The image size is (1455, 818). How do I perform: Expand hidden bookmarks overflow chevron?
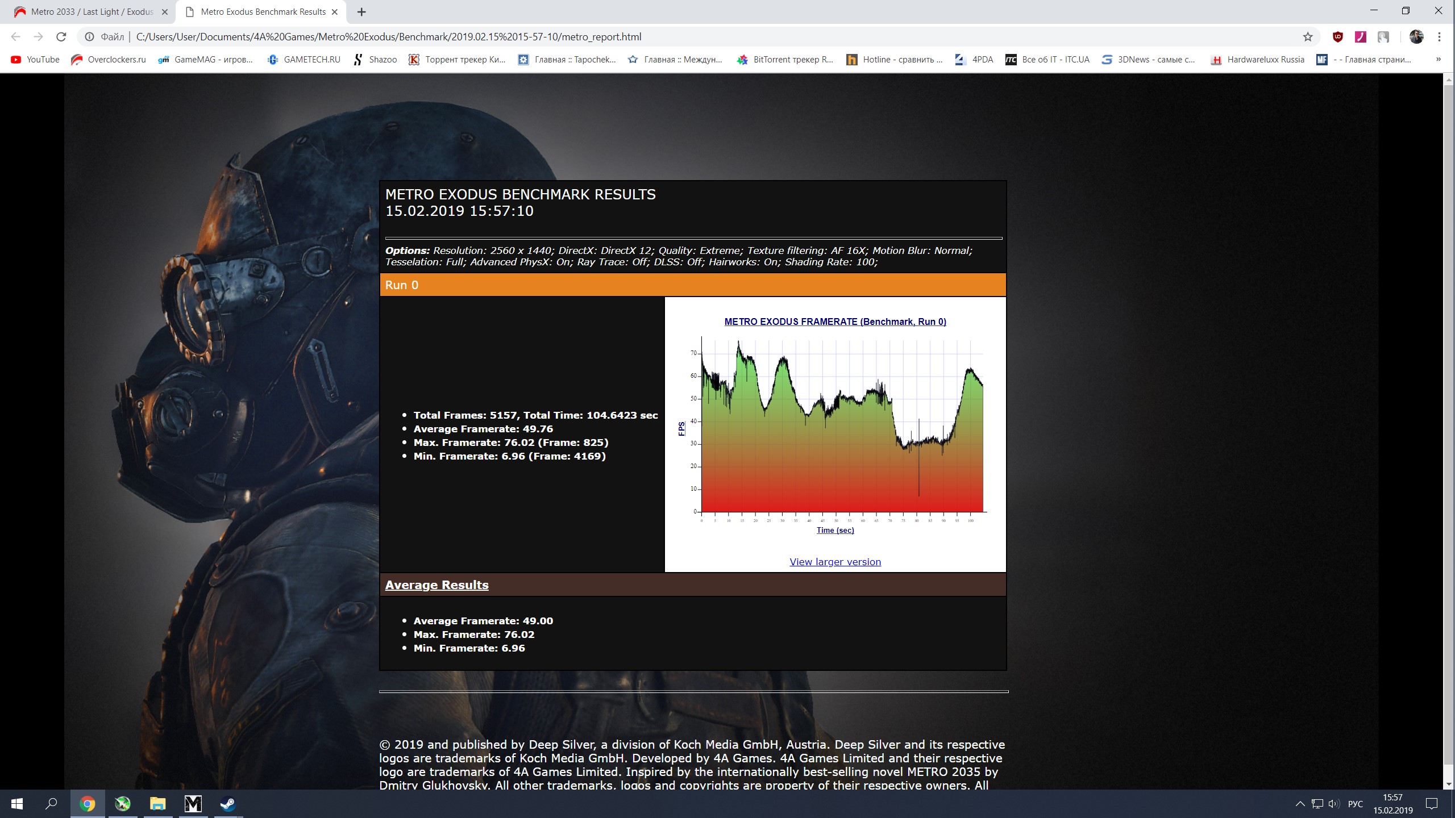1439,60
